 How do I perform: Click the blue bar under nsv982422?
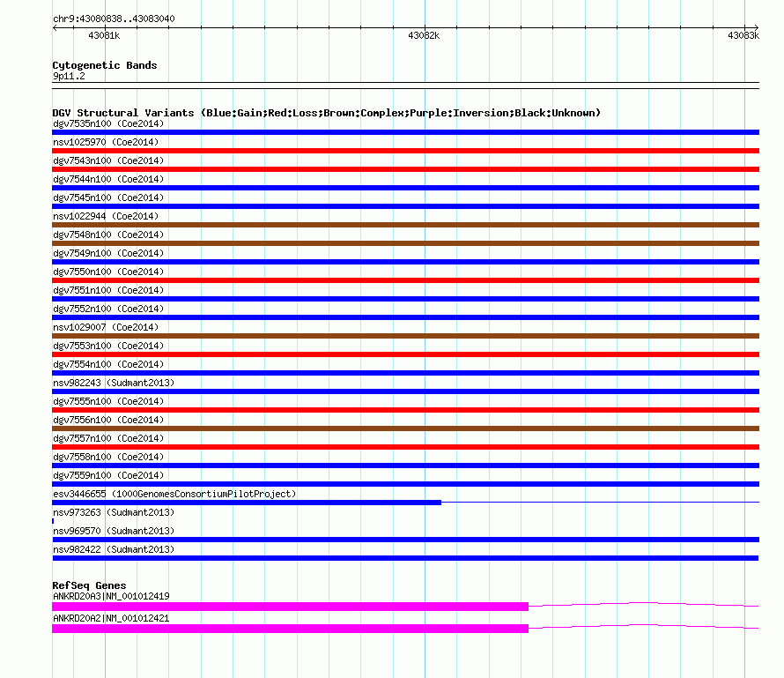tap(405, 558)
